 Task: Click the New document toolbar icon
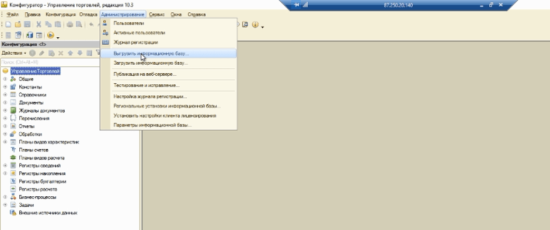click(8, 24)
